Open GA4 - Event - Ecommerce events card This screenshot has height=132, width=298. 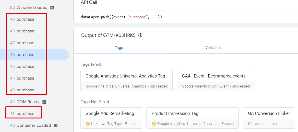tap(216, 80)
